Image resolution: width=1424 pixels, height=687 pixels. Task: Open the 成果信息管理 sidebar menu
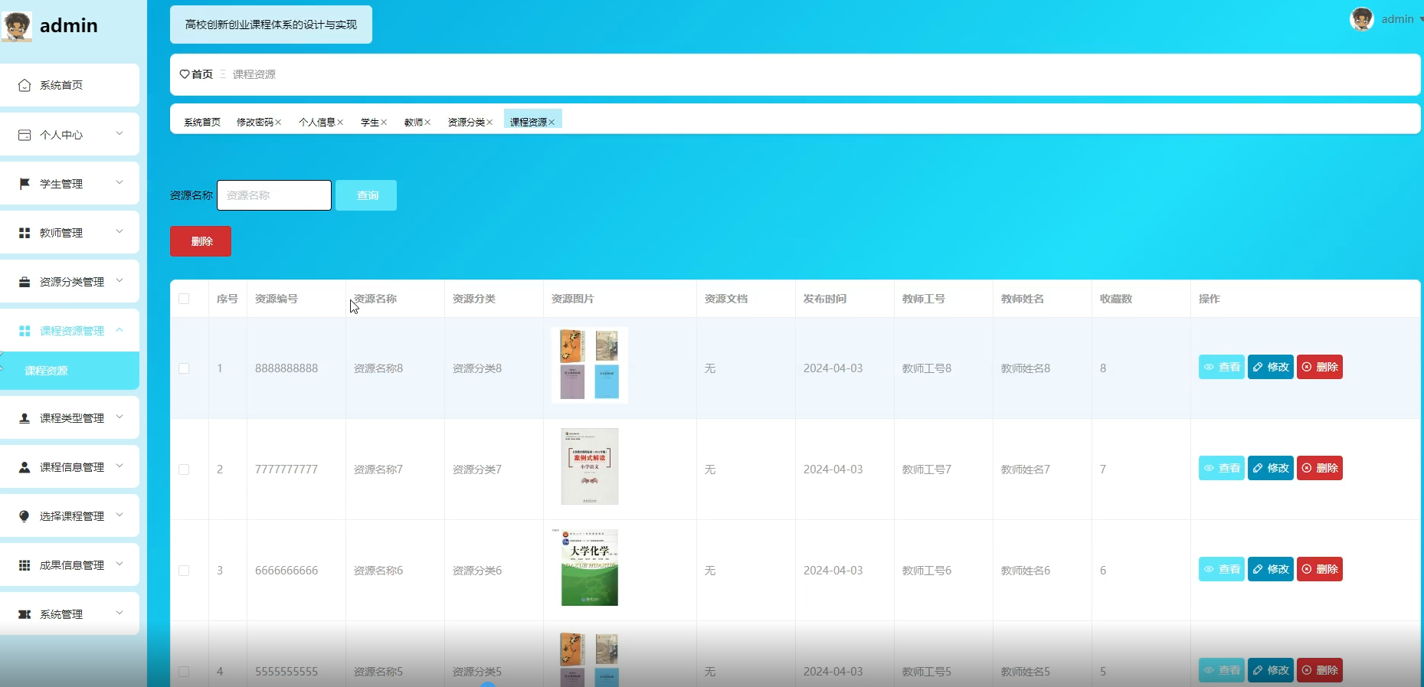pos(70,565)
